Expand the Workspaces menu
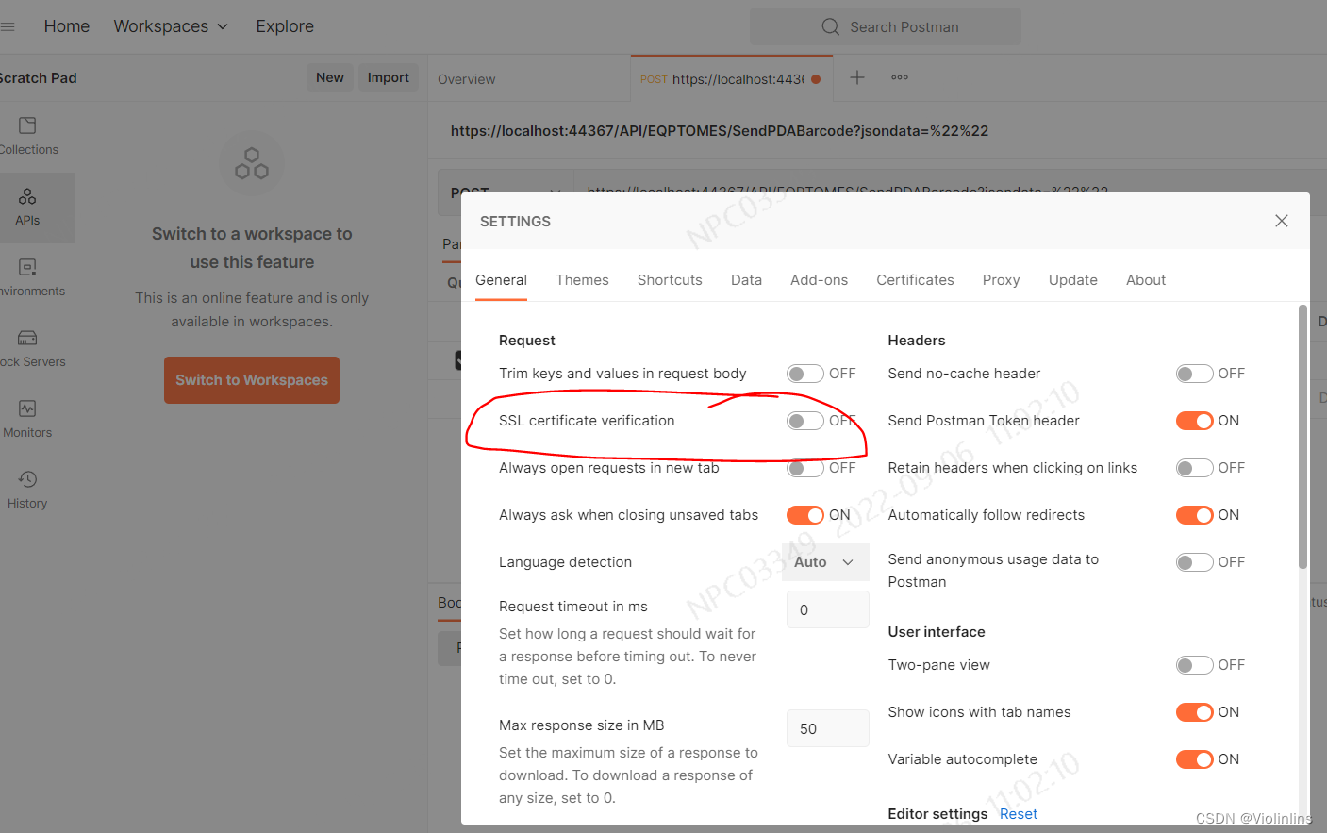 (x=170, y=25)
